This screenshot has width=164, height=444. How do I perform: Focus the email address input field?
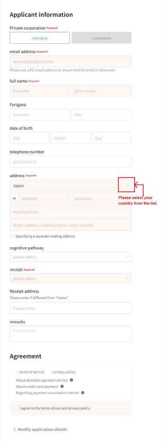click(71, 62)
